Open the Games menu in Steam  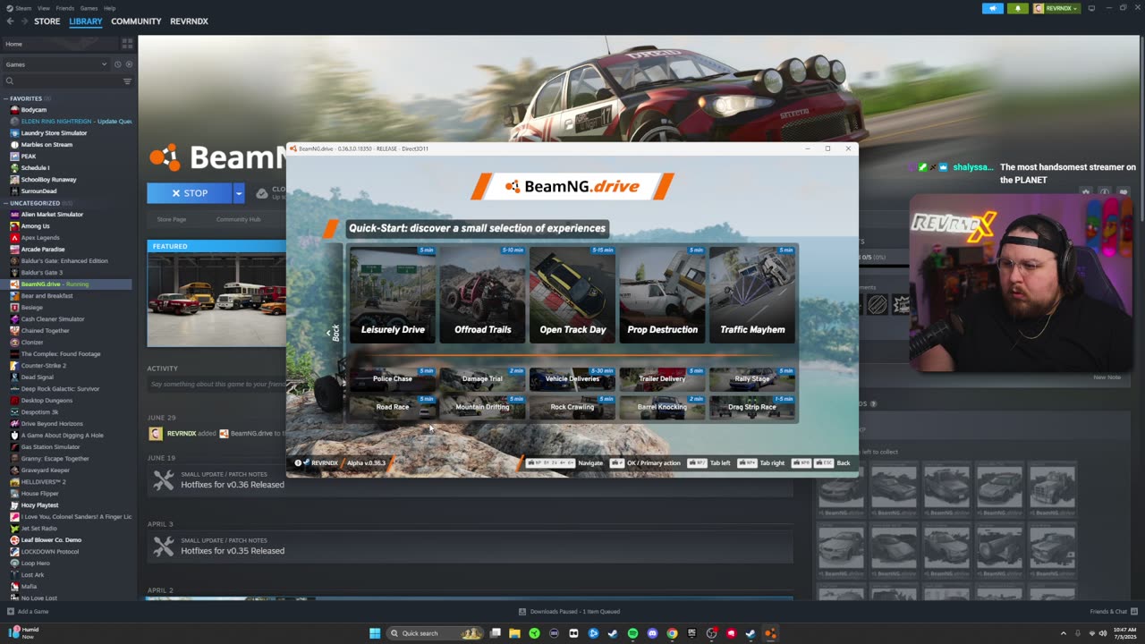coord(89,8)
